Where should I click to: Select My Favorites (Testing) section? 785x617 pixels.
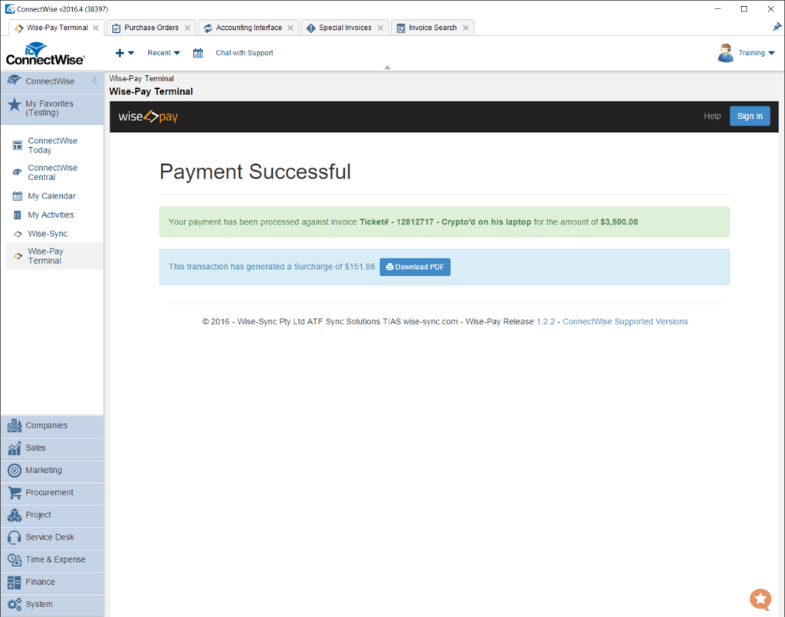tap(52, 108)
